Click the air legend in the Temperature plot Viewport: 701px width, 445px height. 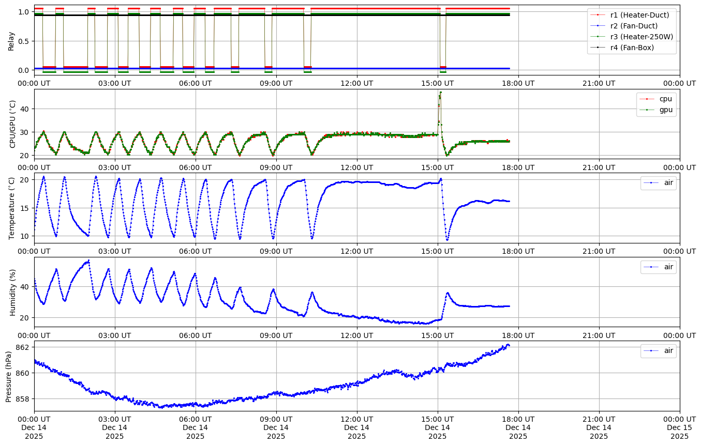(x=668, y=183)
